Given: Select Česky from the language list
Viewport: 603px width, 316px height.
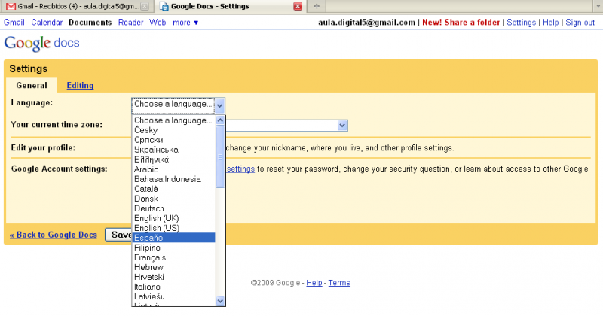Looking at the screenshot, I should 173,130.
